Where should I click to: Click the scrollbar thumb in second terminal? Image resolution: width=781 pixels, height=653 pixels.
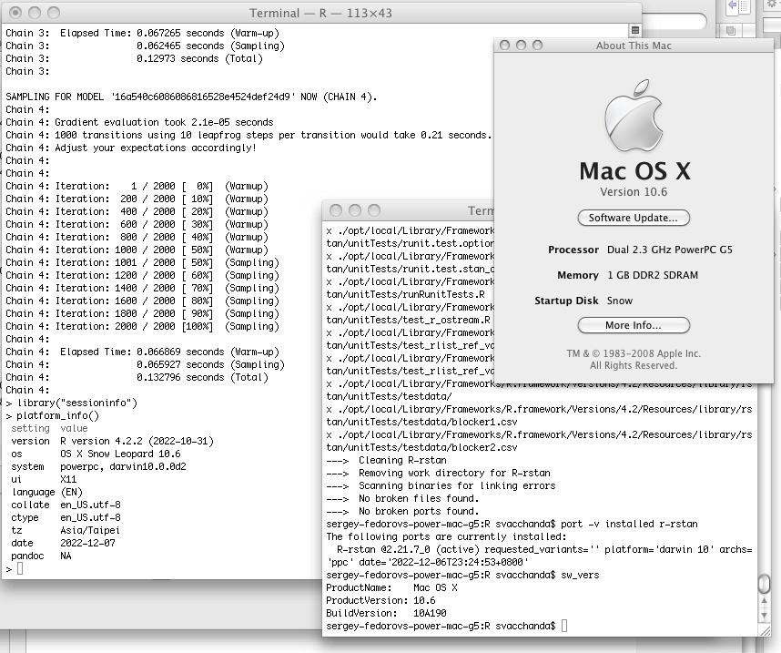click(764, 584)
